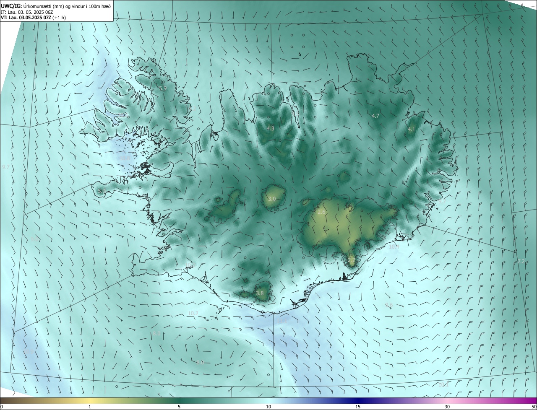Viewport: 537px width, 410px height.
Task: Click the 3.0 value on the small glacier
Action: click(272, 199)
